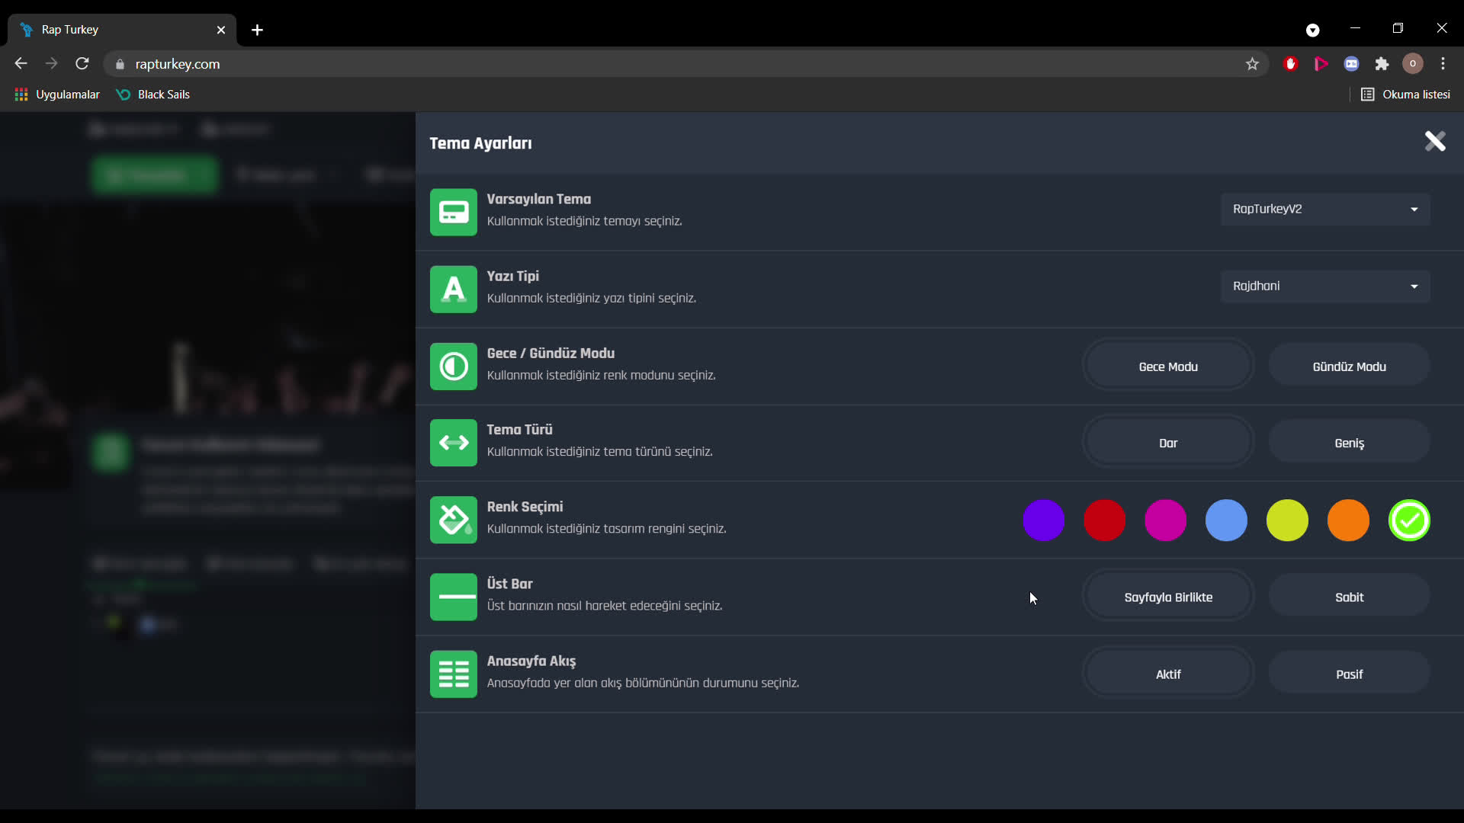
Task: Set Üst Bar to Sabit
Action: 1348,597
